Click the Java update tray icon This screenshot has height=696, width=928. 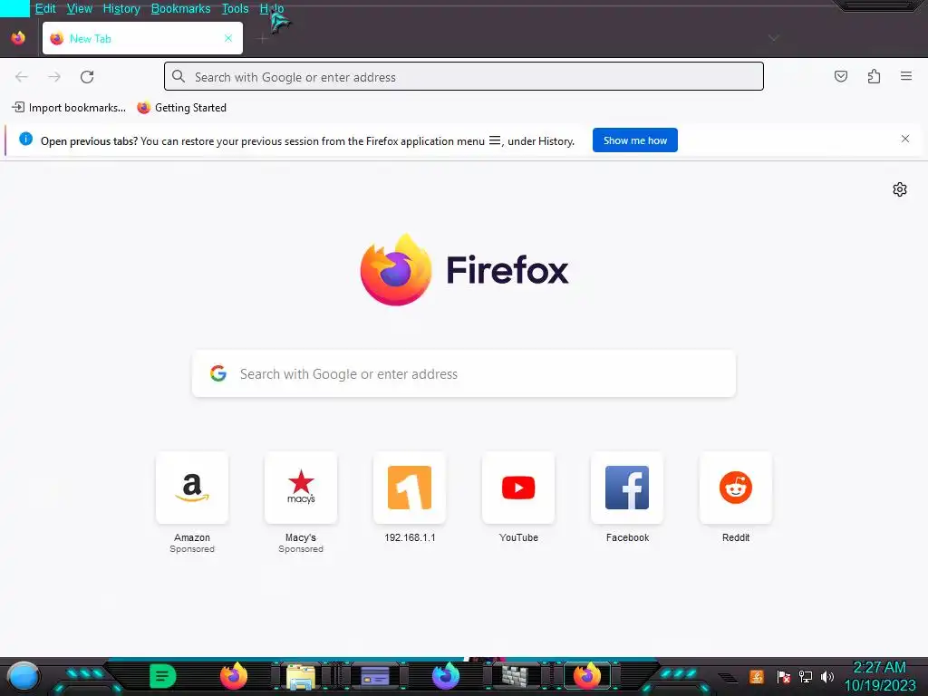[757, 676]
